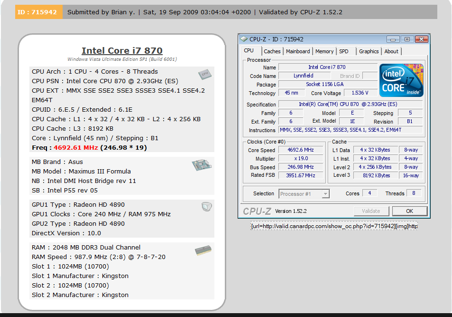Click the Threads count value 8
The image size is (452, 317).
[x=414, y=193]
